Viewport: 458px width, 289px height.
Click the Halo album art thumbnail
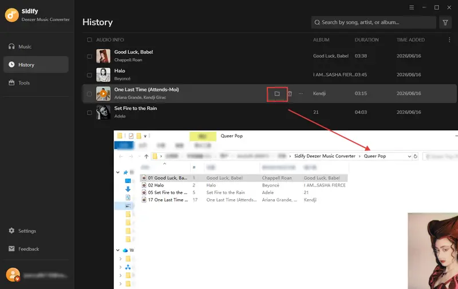coord(104,75)
